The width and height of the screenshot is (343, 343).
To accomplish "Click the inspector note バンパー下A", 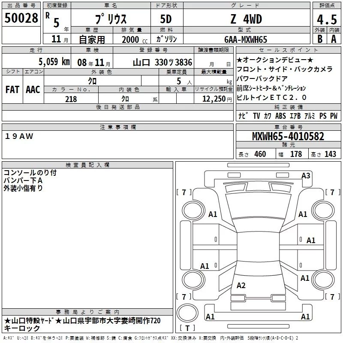I will click(23, 181).
